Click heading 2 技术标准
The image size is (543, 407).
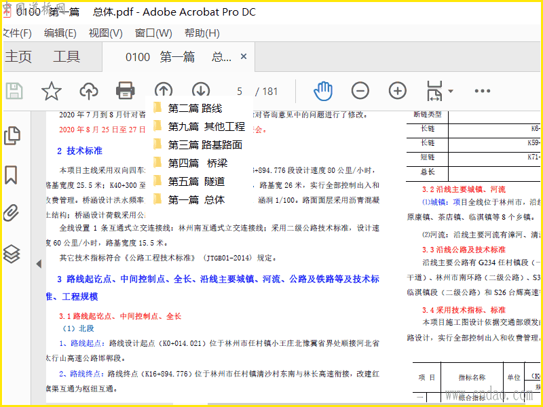click(79, 151)
